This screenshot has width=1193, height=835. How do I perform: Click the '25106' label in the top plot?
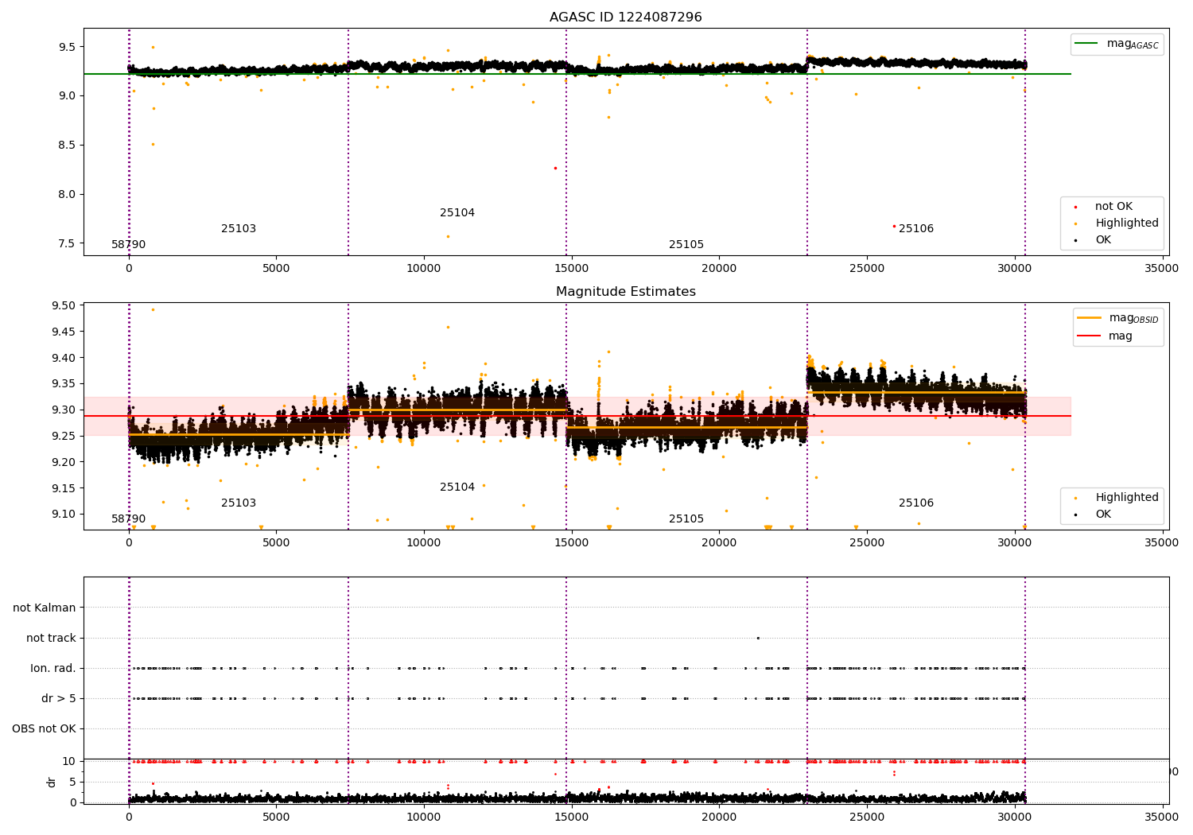pyautogui.click(x=916, y=229)
